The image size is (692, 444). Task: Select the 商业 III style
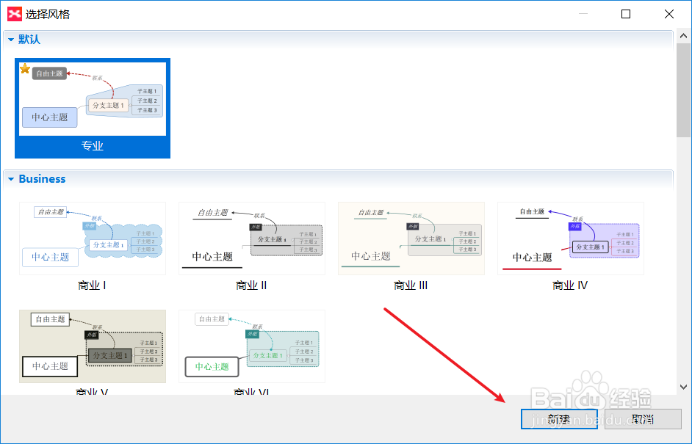411,236
